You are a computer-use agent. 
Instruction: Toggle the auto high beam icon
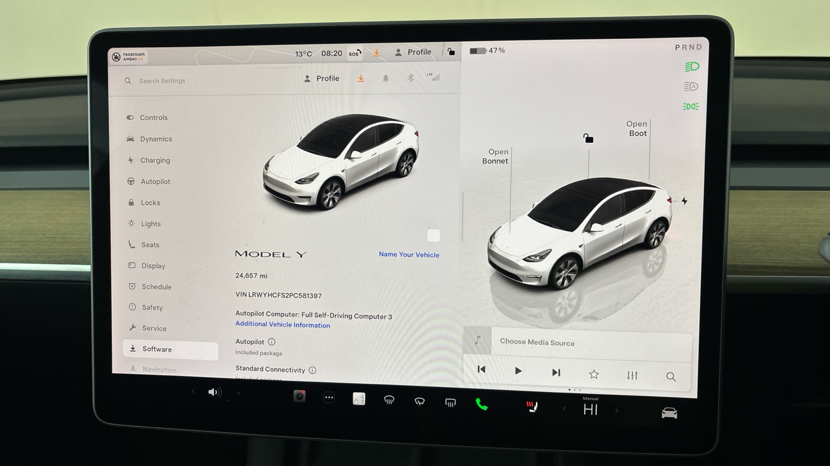point(691,87)
